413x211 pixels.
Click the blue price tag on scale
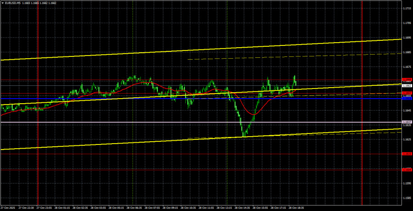point(407,98)
